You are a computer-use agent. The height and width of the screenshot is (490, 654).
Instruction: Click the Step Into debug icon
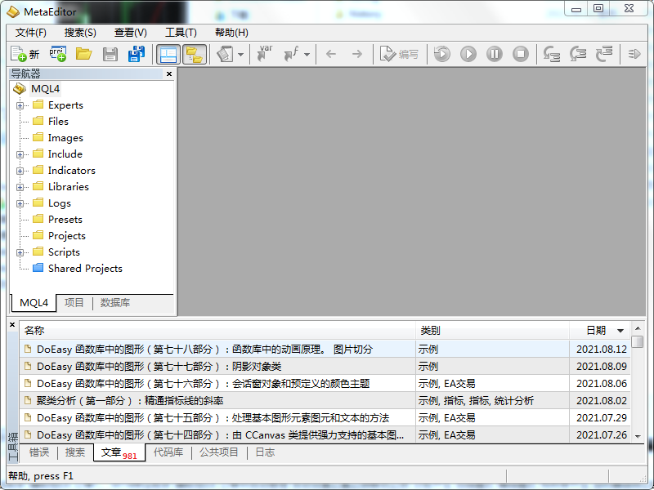click(x=551, y=54)
